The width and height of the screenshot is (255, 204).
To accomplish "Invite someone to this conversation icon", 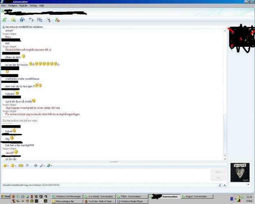I will [4, 20].
